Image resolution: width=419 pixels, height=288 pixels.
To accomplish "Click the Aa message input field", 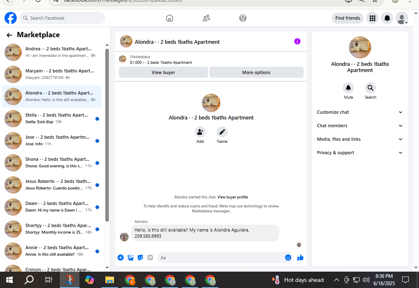I will coord(222,258).
